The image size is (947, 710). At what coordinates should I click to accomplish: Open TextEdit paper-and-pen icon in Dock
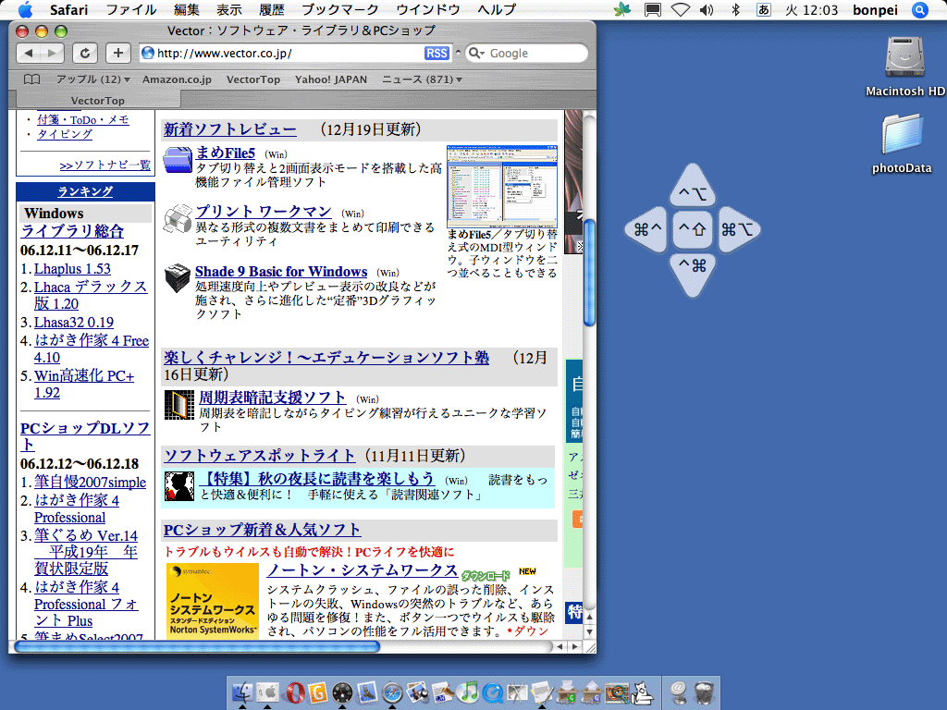point(542,693)
